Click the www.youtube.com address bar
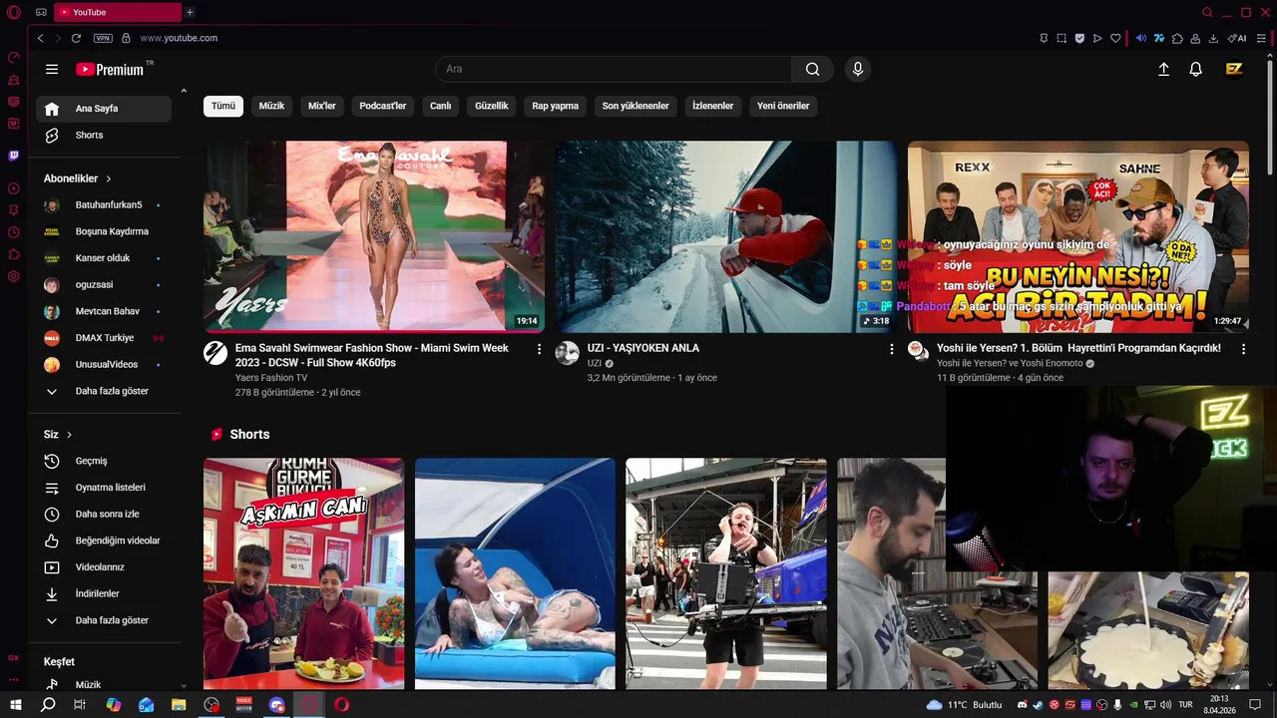 tap(179, 38)
